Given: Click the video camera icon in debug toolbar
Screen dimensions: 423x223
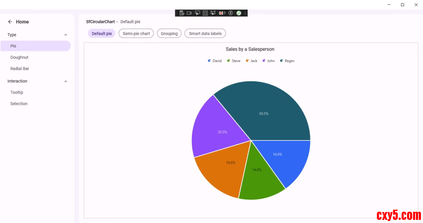Looking at the screenshot, I should 189,13.
